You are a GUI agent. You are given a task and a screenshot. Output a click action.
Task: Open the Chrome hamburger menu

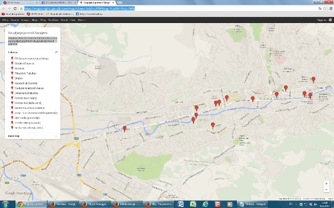[x=331, y=9]
